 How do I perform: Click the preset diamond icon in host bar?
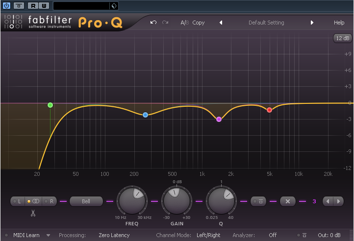[114, 6]
